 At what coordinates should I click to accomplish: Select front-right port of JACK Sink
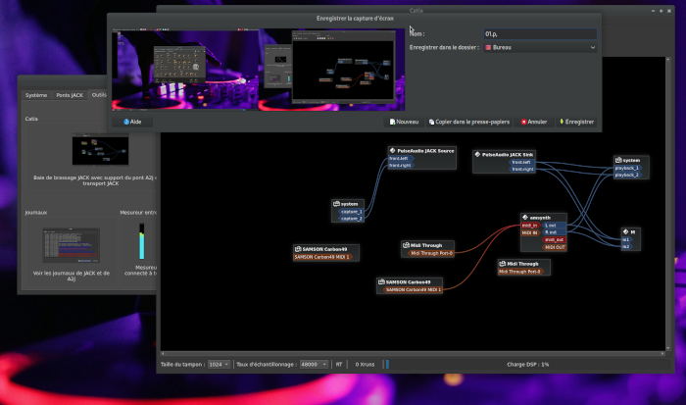click(521, 169)
